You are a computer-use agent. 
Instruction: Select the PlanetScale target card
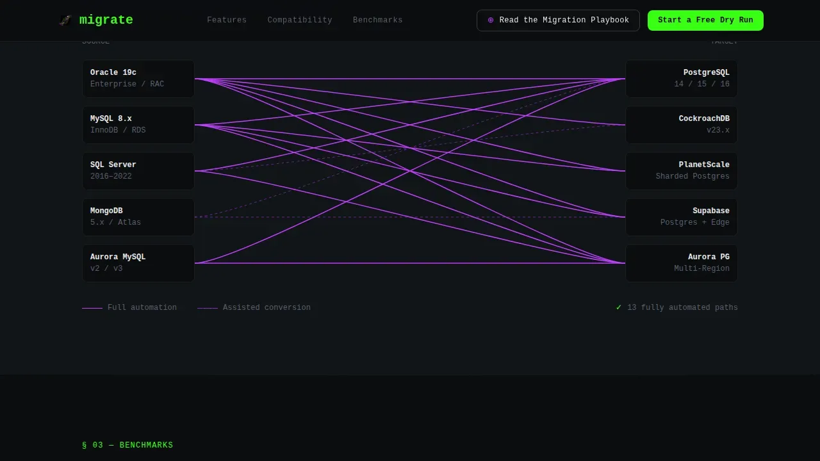coord(682,171)
